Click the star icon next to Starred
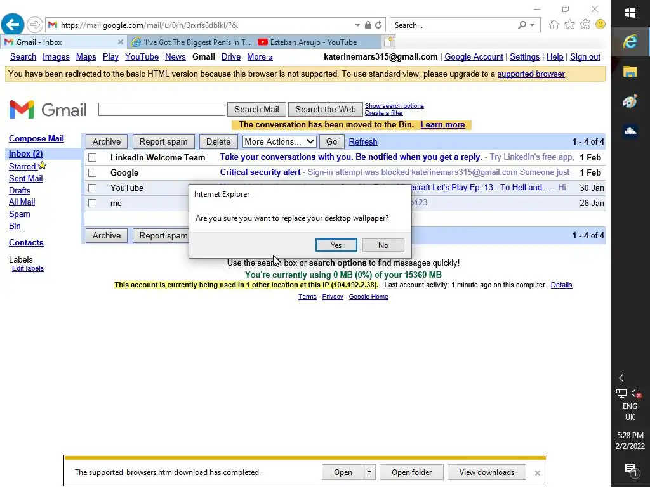Image resolution: width=650 pixels, height=487 pixels. click(43, 166)
